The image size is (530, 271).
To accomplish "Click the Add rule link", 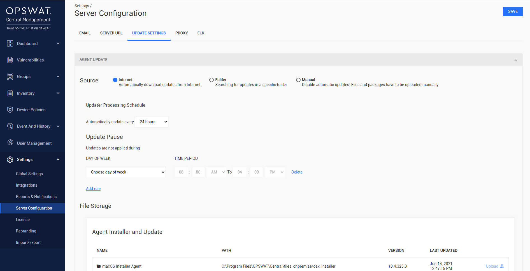I will [x=93, y=189].
